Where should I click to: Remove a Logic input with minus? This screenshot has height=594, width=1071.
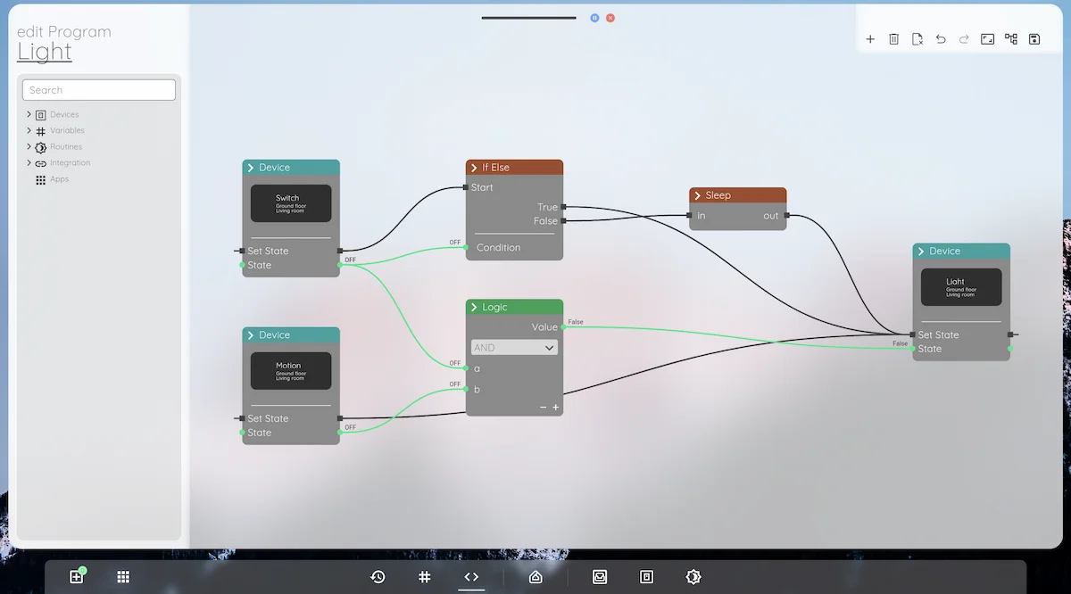click(x=543, y=408)
